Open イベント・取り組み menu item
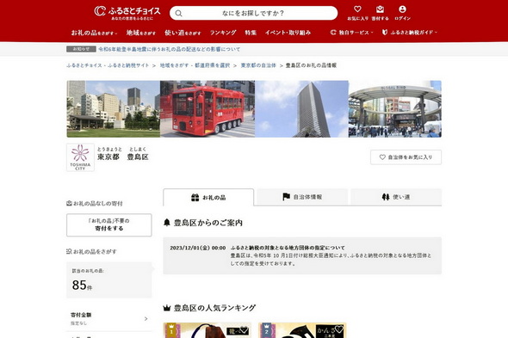508x338 pixels. point(288,33)
